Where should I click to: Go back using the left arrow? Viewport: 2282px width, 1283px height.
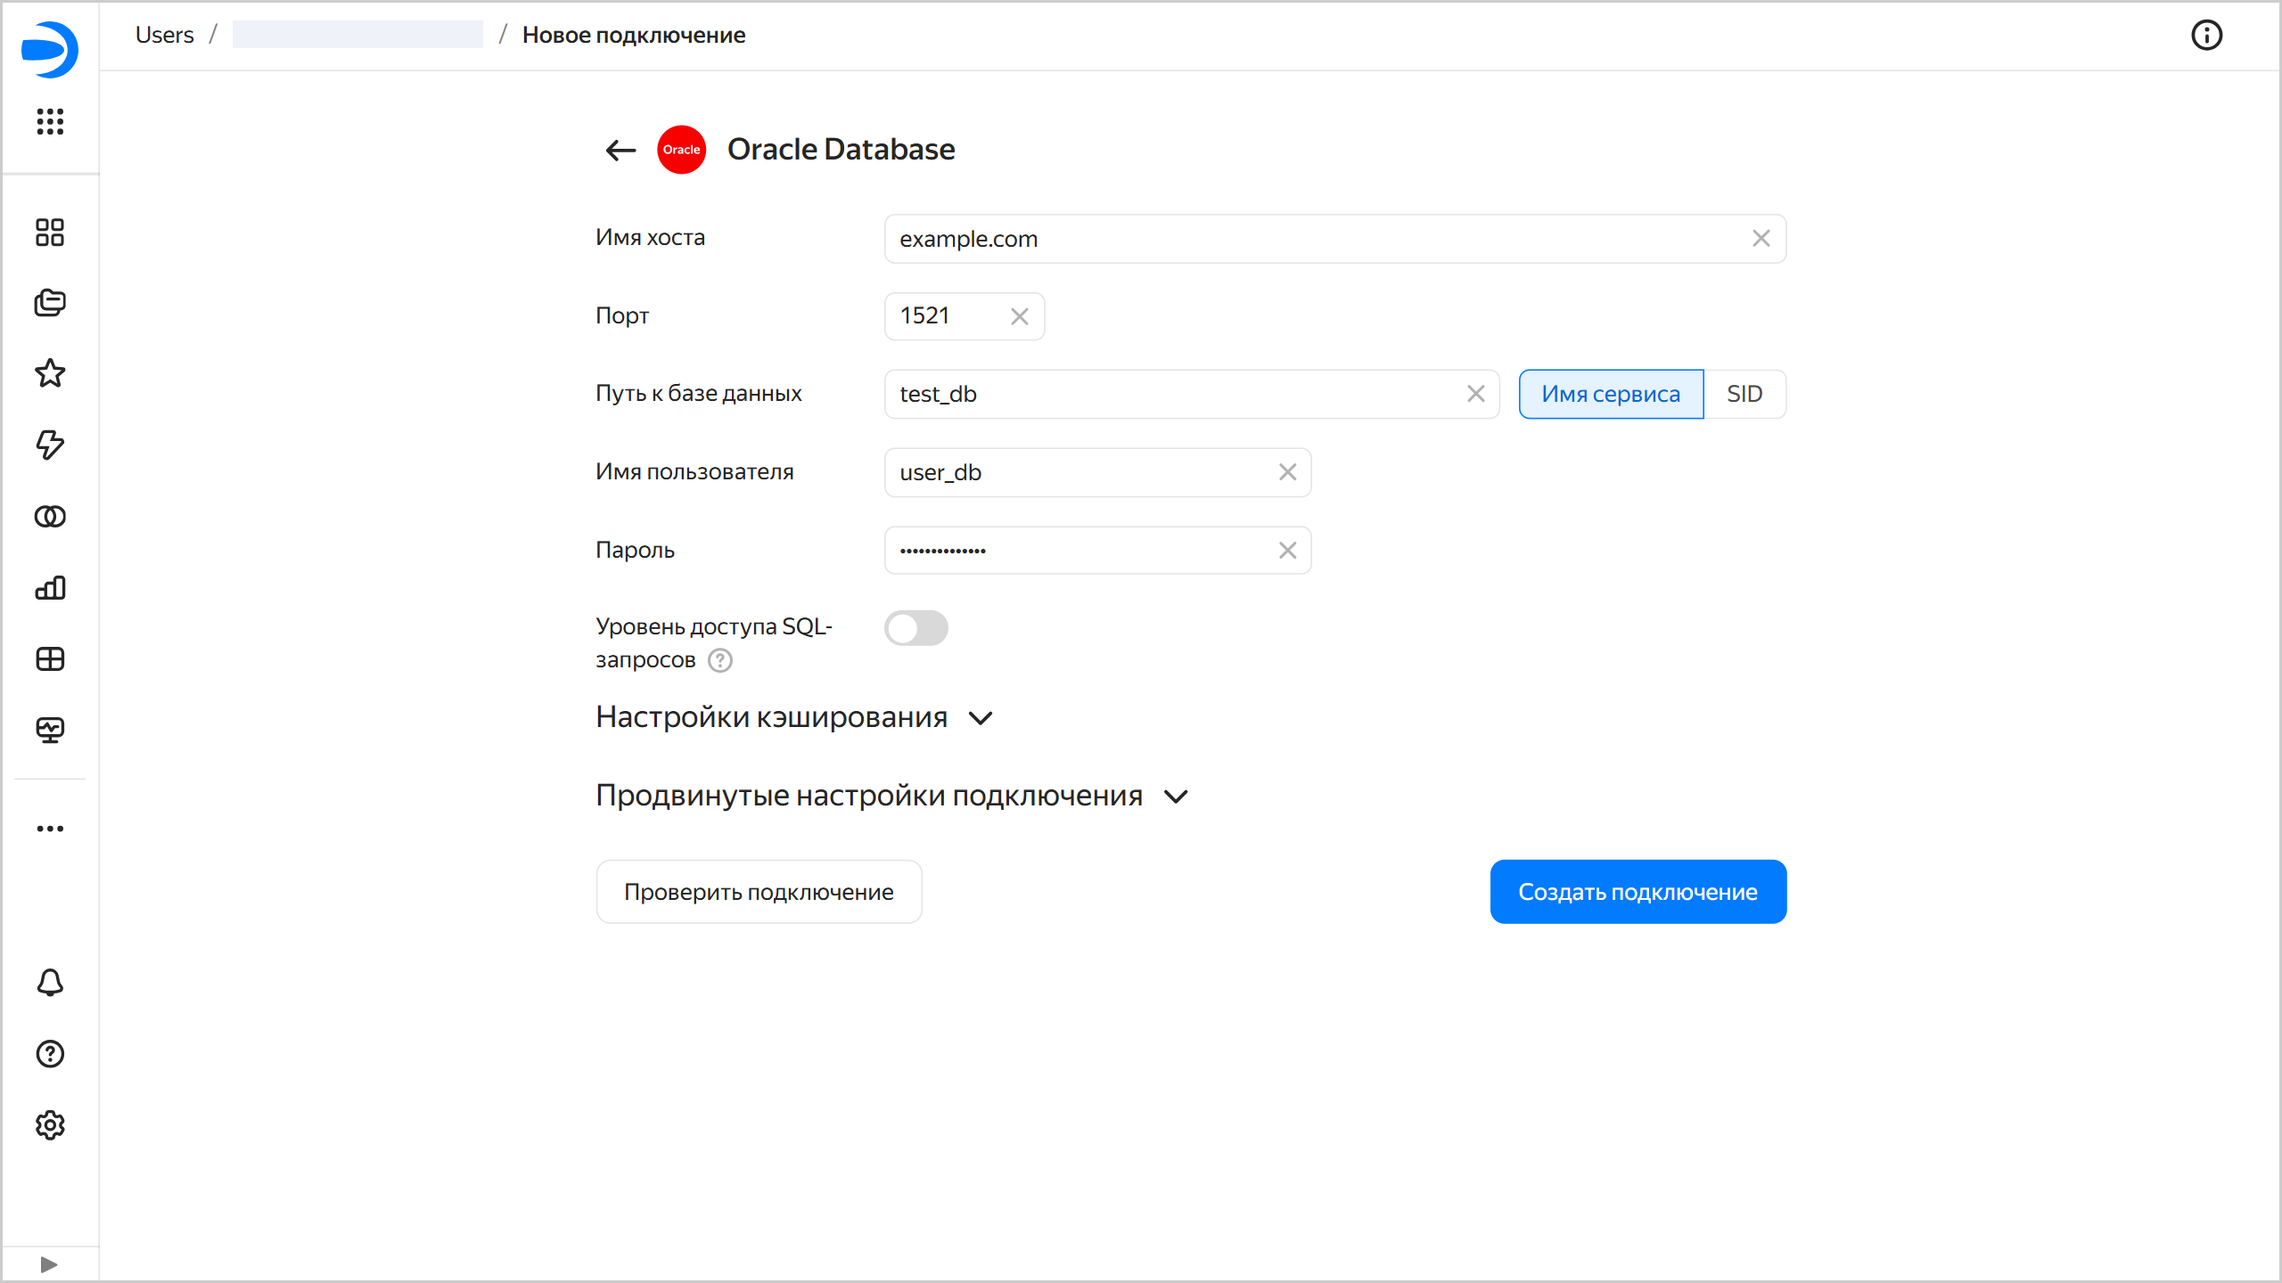pyautogui.click(x=620, y=150)
